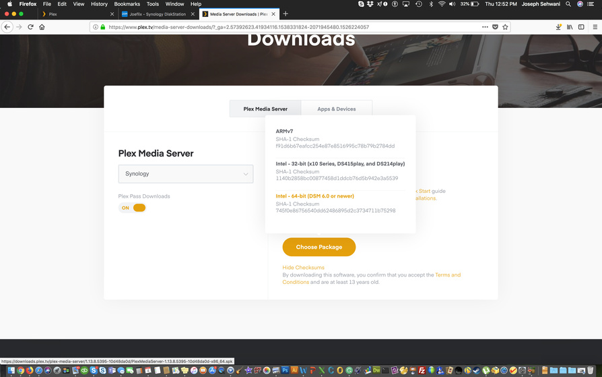Screen dimensions: 602x377
Task: Open Wi-Fi menu bar icon
Action: coord(442,4)
